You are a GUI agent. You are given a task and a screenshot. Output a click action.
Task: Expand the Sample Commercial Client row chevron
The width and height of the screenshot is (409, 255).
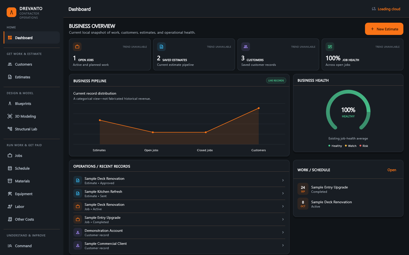(x=283, y=245)
